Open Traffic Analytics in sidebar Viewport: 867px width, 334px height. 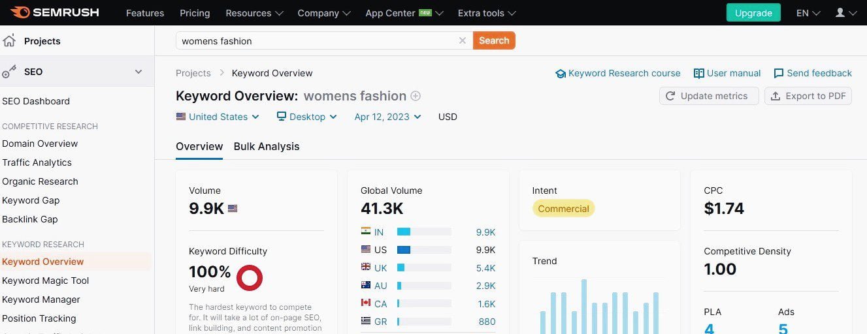37,162
